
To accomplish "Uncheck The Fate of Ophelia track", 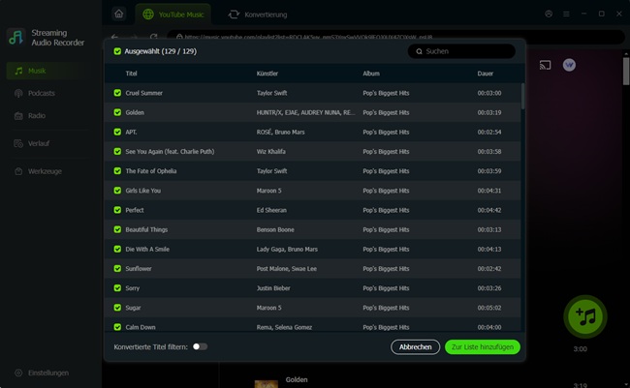I will (117, 171).
